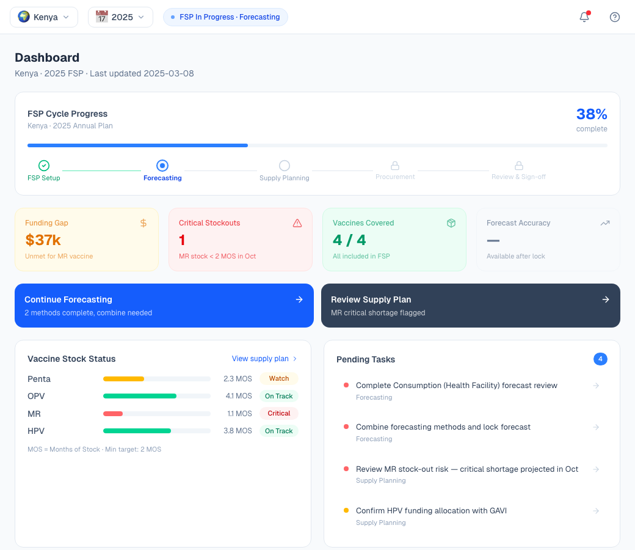635x550 pixels.
Task: Click the Penta vaccine name
Action: 39,379
